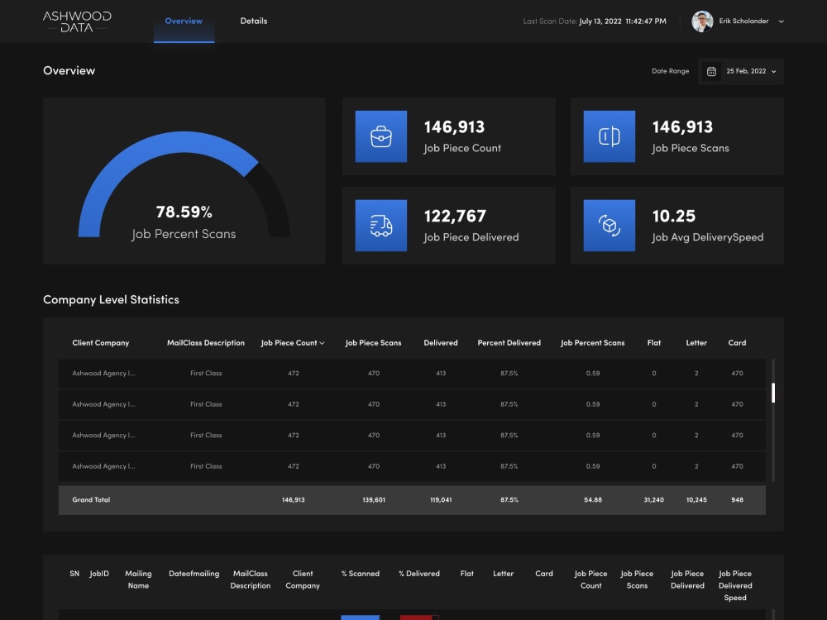Click the 10.25 Job Avg DeliverySpeed value
827x620 pixels.
[x=673, y=216]
